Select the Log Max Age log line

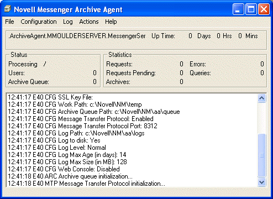click(x=67, y=155)
